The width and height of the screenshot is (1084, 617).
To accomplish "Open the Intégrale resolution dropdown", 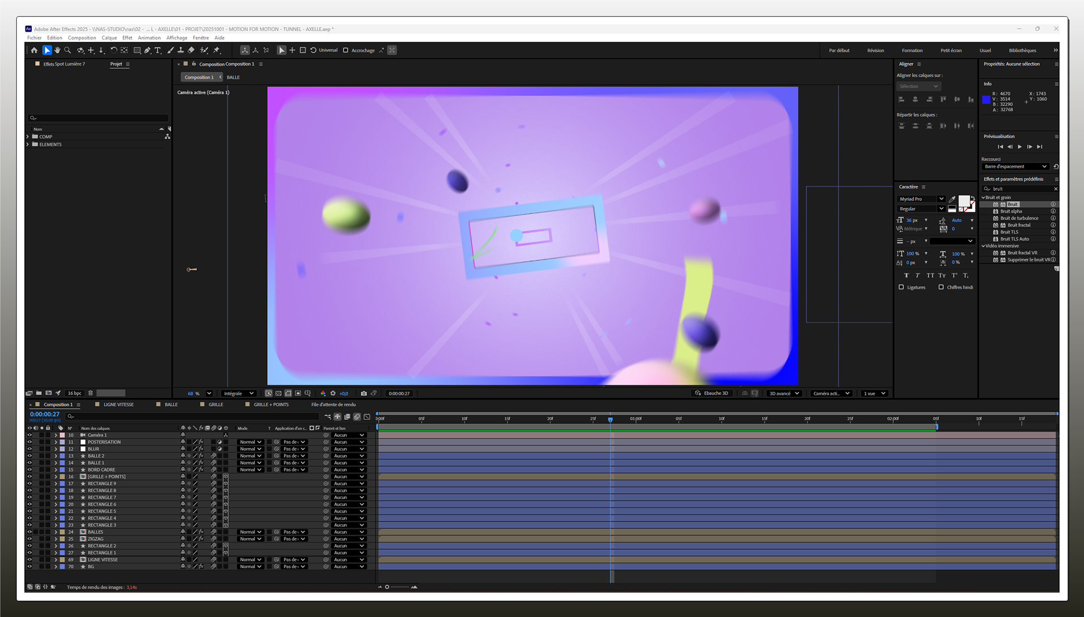I will tap(238, 393).
